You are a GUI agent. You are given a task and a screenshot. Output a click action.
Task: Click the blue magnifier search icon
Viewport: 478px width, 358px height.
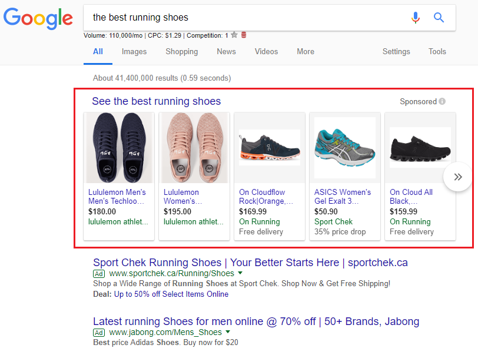439,18
